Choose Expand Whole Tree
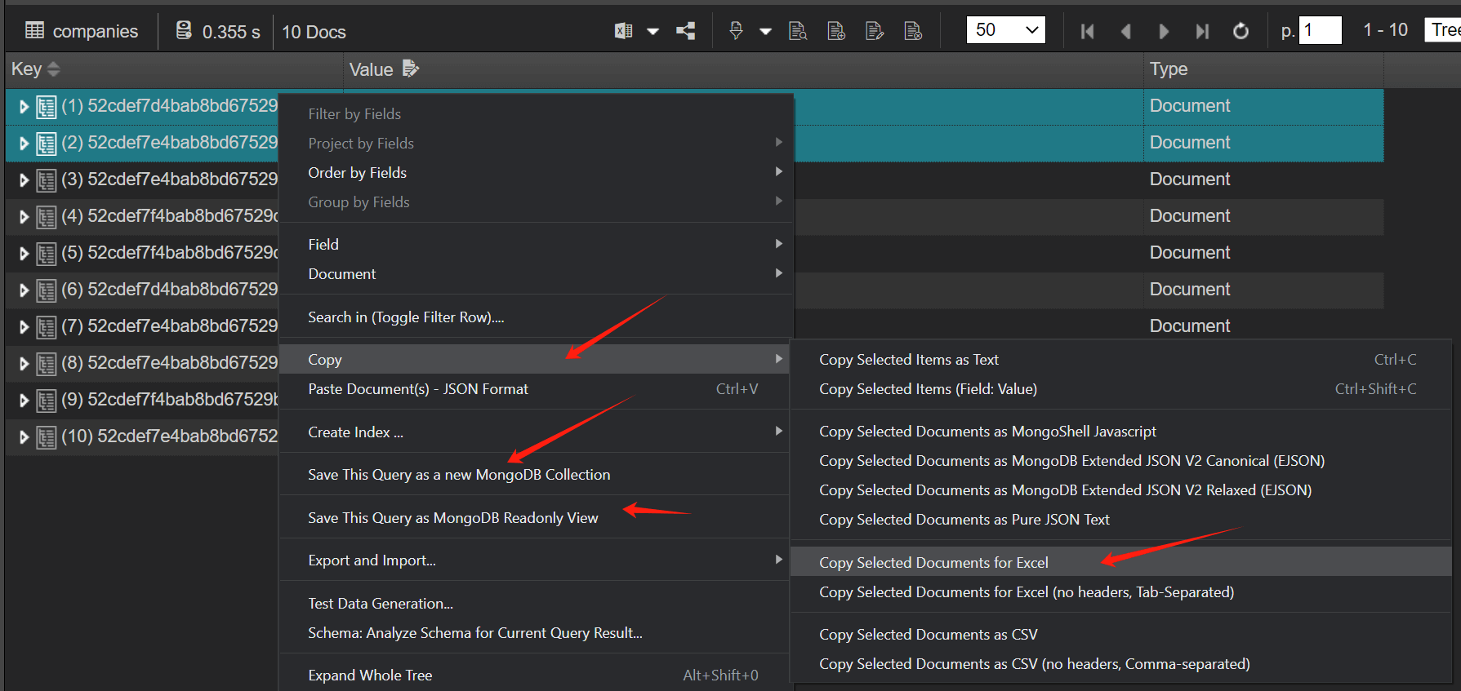 tap(535, 675)
